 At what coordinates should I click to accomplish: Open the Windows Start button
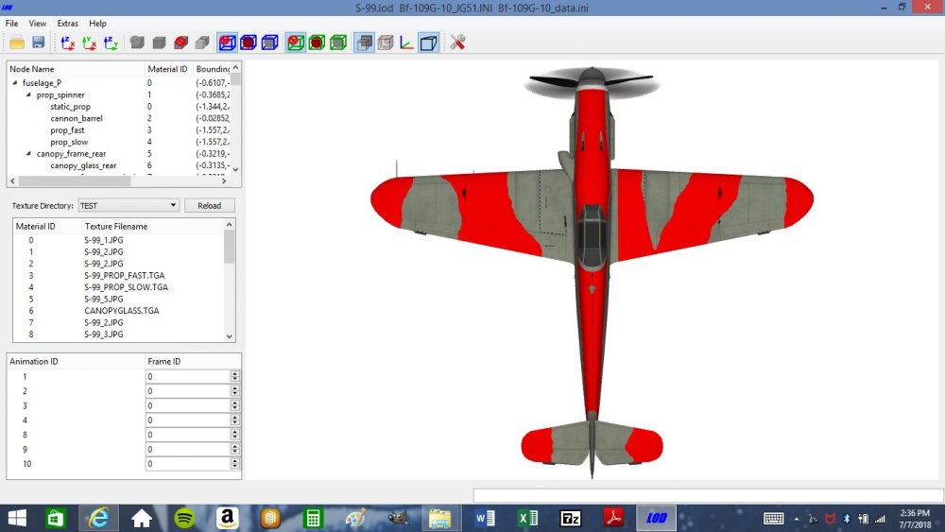tap(17, 518)
